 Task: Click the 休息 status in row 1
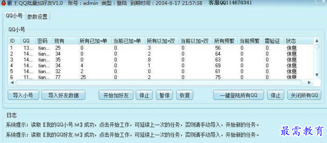point(291,48)
